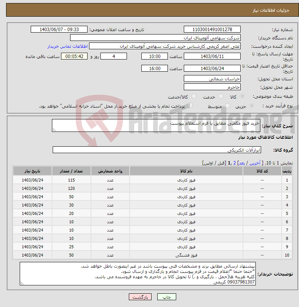This screenshot has width=299, height=307.
Task: Click the چاپ print button
Action: 167,297
